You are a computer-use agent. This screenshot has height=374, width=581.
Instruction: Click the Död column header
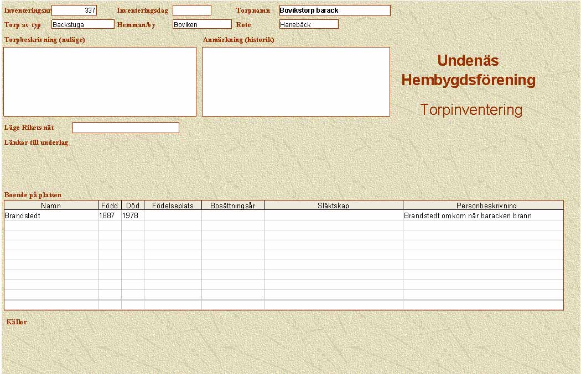133,206
